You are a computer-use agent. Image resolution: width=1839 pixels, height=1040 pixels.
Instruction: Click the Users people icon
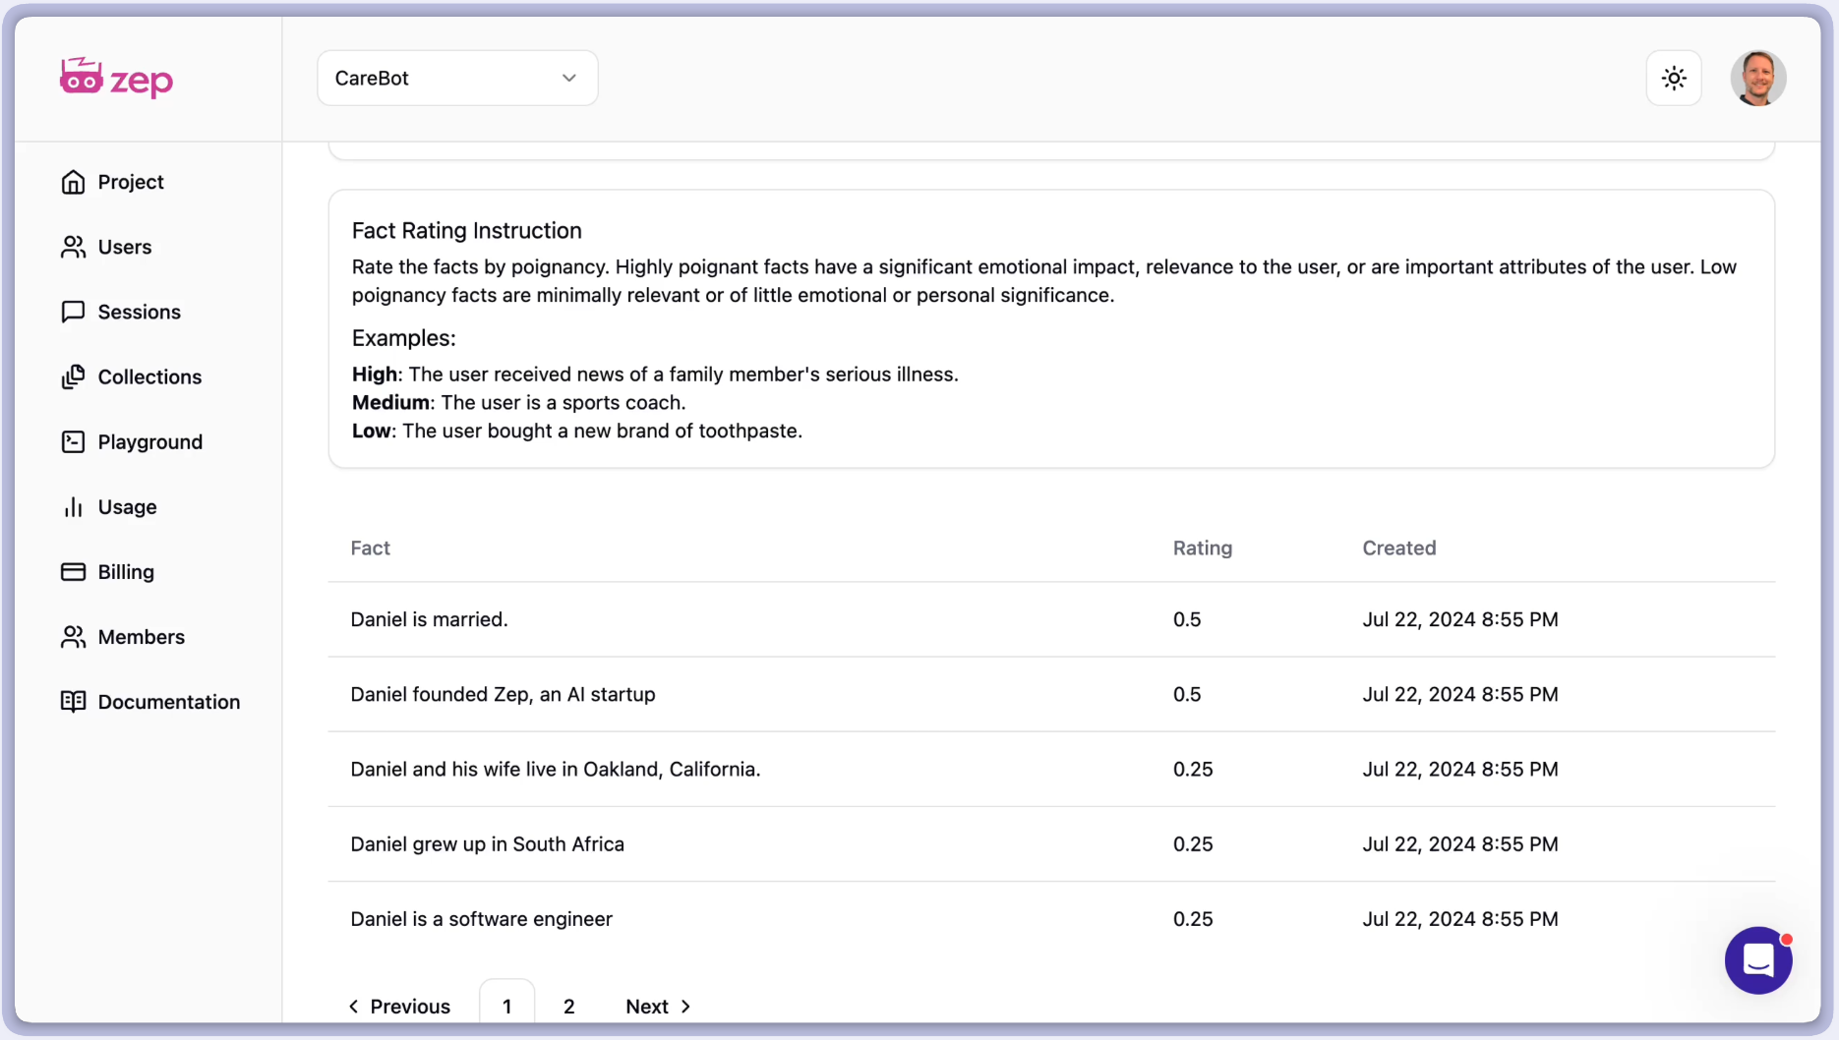click(x=73, y=247)
